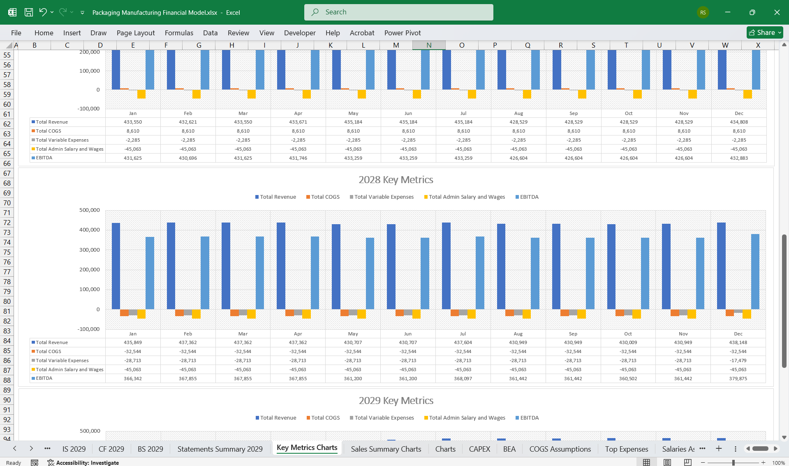This screenshot has width=789, height=466.
Task: Click the vertical scrollbar up arrow
Action: click(784, 45)
